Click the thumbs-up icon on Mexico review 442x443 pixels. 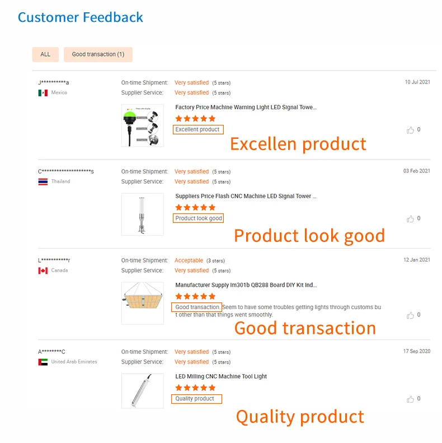click(410, 130)
